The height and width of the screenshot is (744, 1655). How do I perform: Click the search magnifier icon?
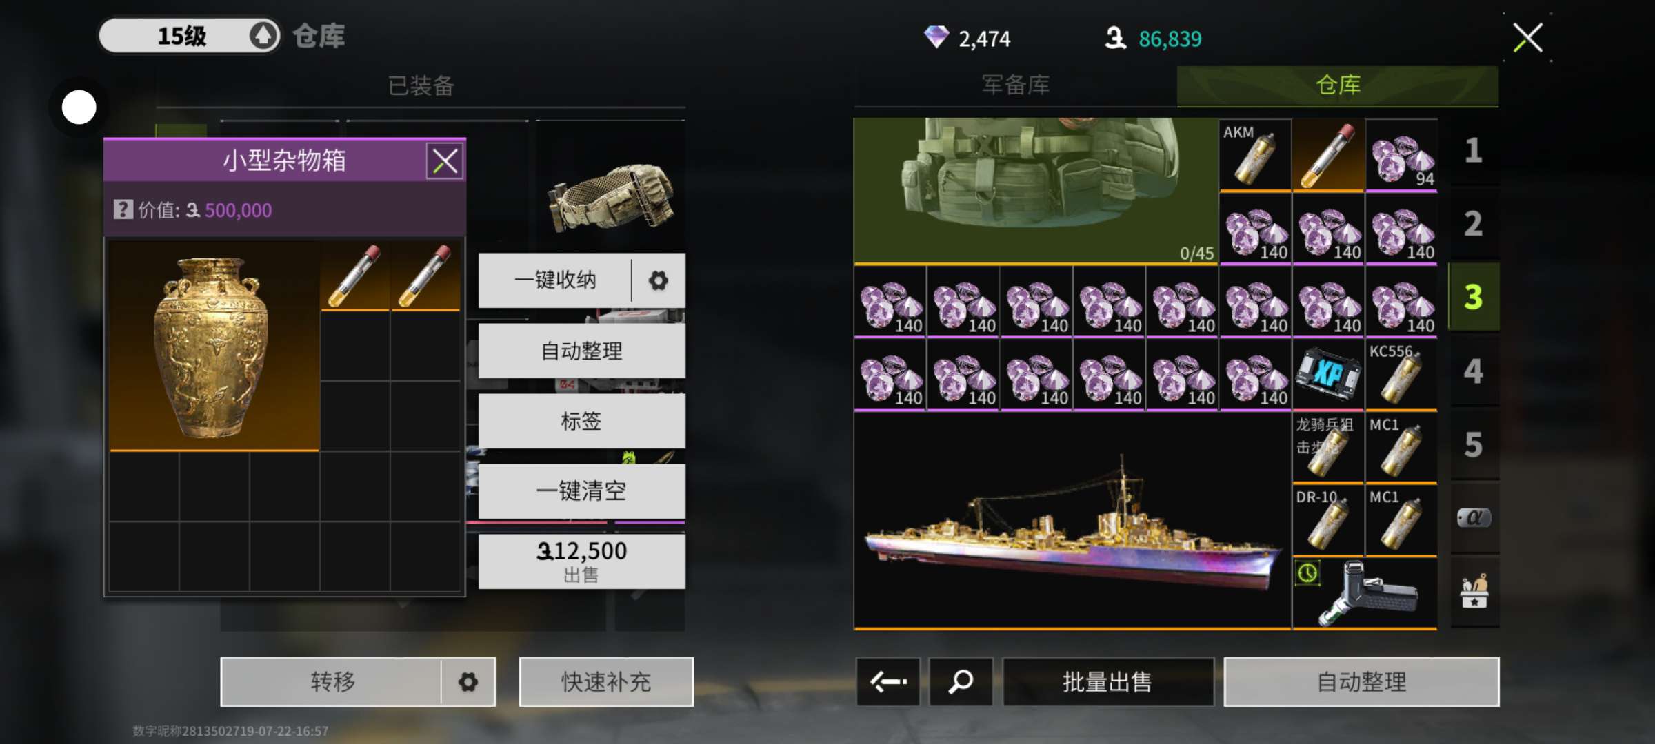[x=961, y=682]
